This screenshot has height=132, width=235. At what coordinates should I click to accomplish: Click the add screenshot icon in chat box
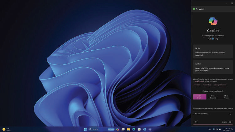coord(196,122)
